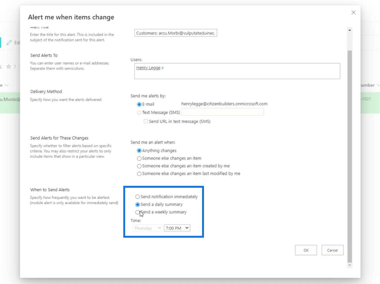Click the breadcrumb chevron beside star icon
Screen dimensions: 380x284
click(x=15, y=66)
